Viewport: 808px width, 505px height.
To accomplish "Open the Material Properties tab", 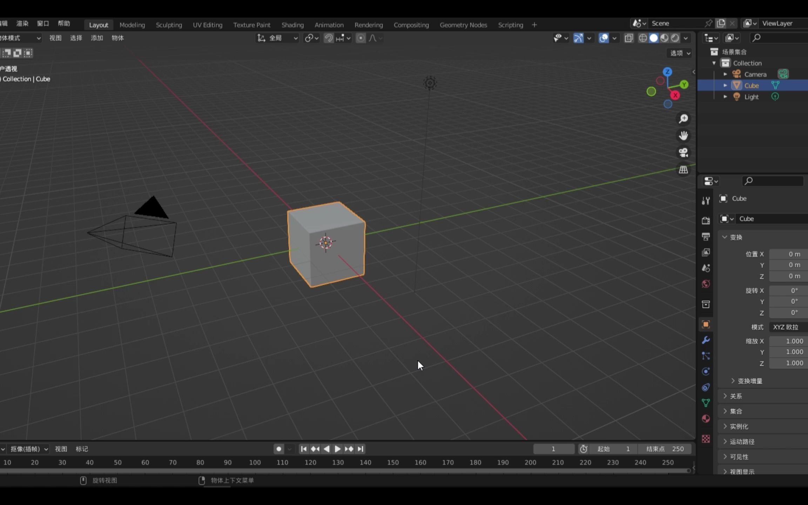I will pyautogui.click(x=706, y=418).
